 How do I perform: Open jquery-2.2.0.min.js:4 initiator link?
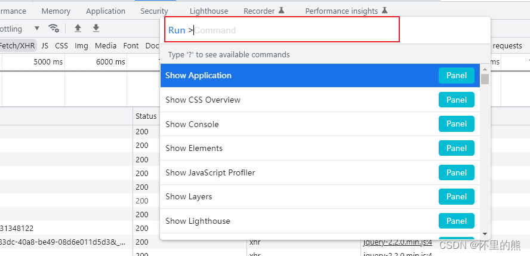point(397,242)
